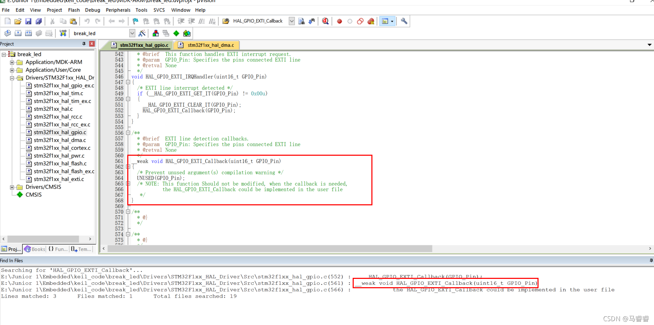Image resolution: width=654 pixels, height=325 pixels.
Task: Click the incremental find icon
Action: [312, 21]
